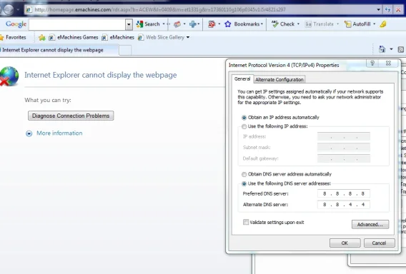Click the RSS feeds icon
Screen dimensions: 406x274
pos(401,49)
